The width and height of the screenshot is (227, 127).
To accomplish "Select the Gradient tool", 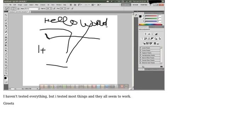I will (6, 46).
